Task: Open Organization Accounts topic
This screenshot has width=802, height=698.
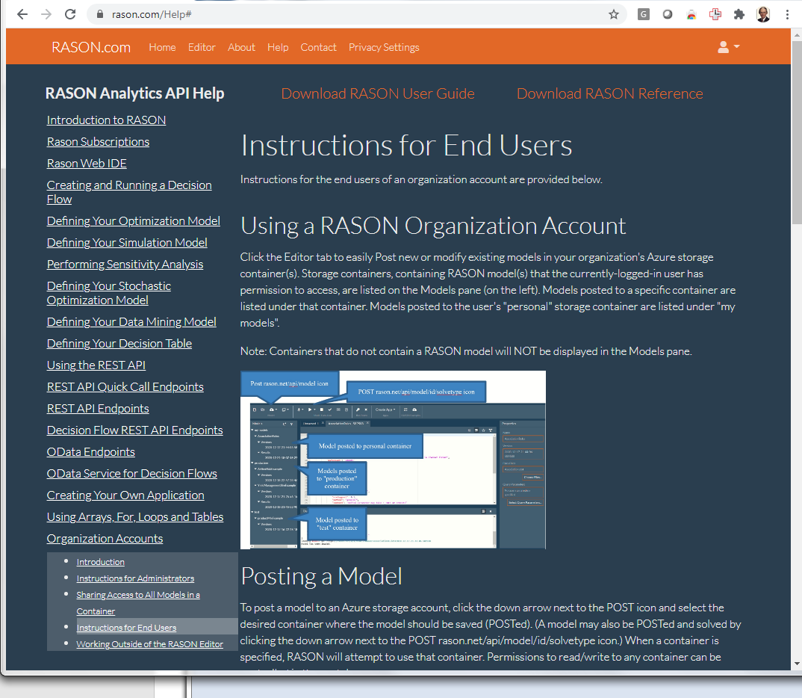Action: [x=105, y=538]
